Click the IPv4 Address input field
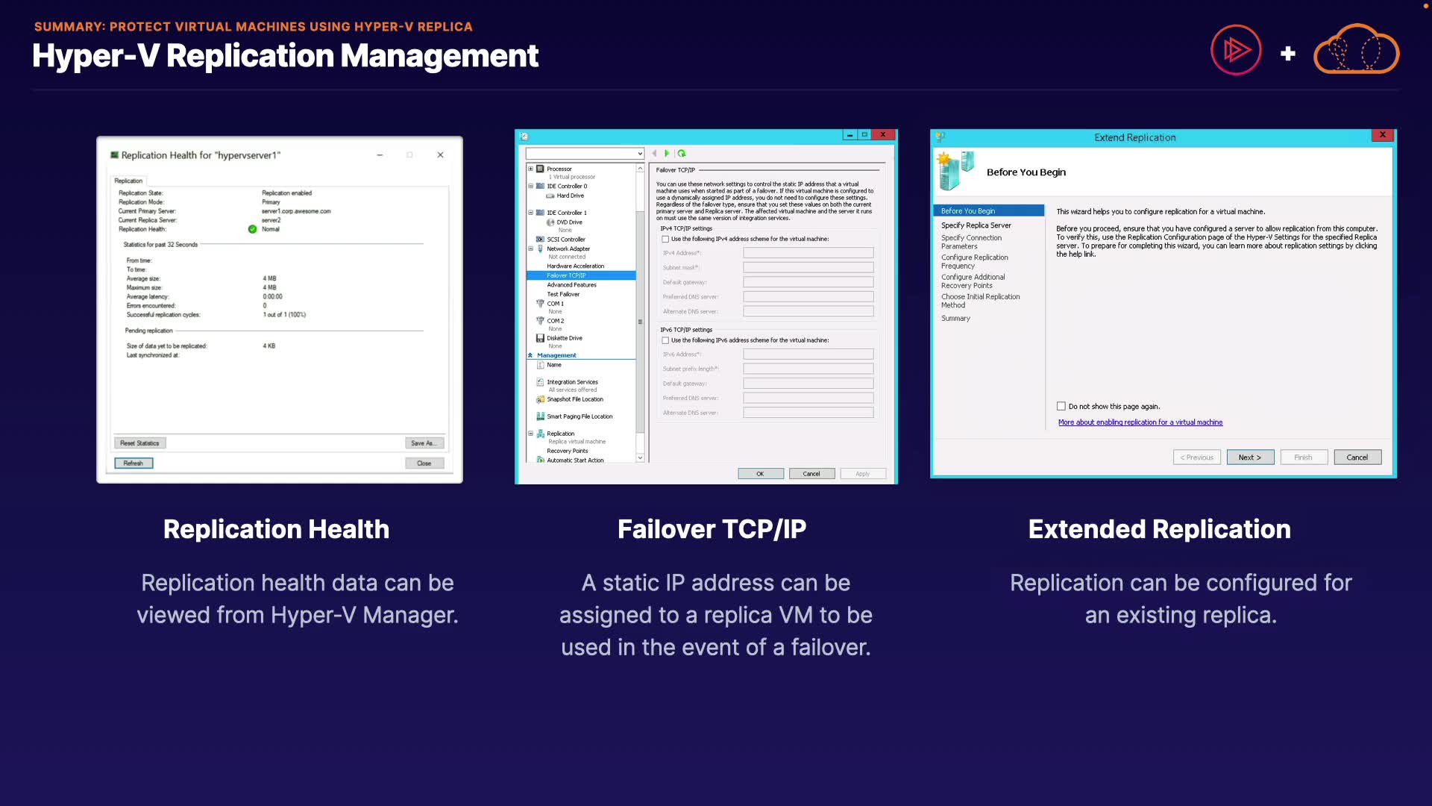This screenshot has height=806, width=1432. click(808, 253)
